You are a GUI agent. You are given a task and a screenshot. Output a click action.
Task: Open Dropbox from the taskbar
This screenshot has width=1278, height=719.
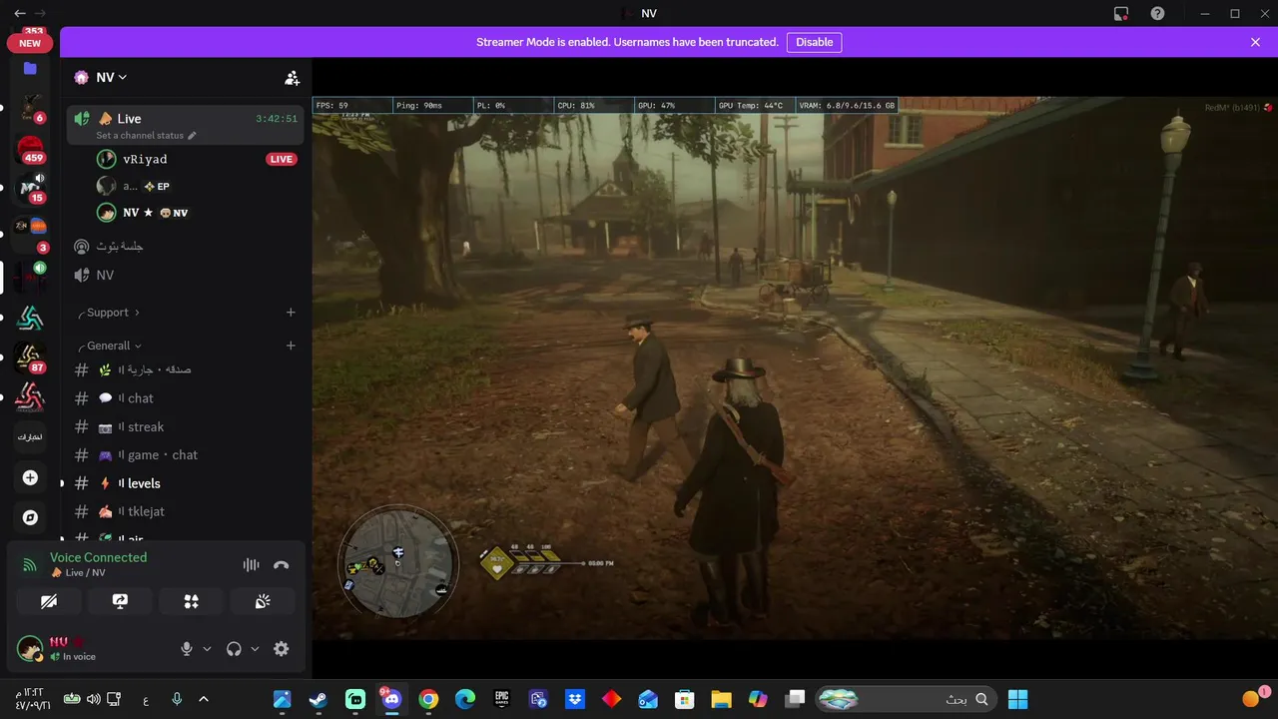tap(575, 699)
